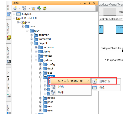Expand the Ruoyi08... tree node
Image resolution: width=126 pixels, height=115 pixels.
click(x=14, y=14)
